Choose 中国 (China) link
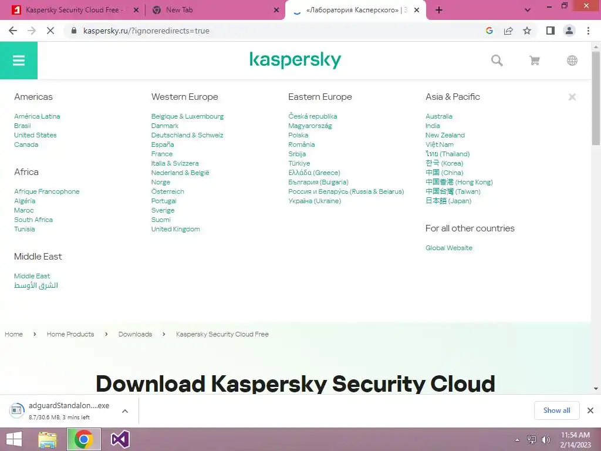 [x=444, y=173]
